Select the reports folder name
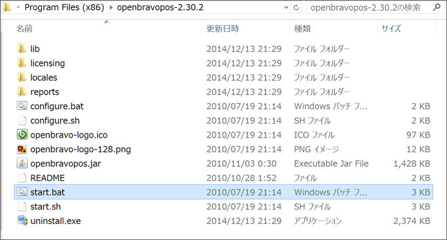 click(x=45, y=92)
